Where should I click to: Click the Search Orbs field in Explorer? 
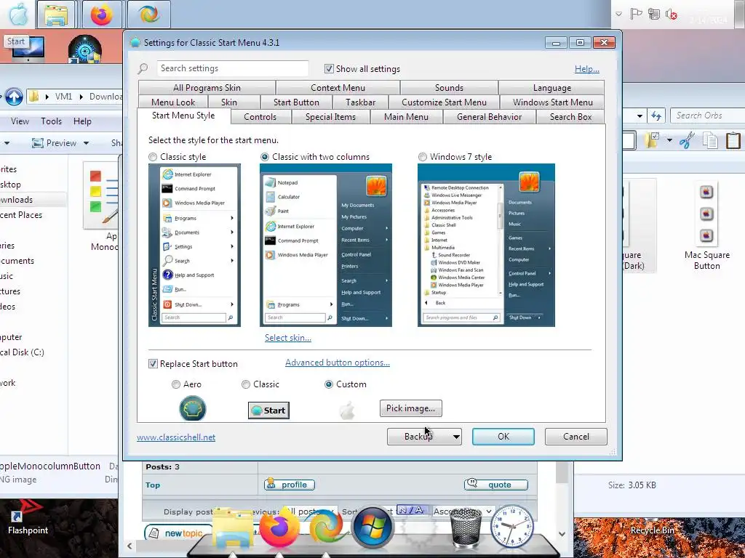[x=708, y=116]
